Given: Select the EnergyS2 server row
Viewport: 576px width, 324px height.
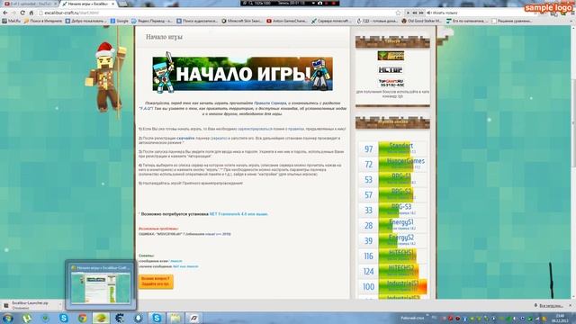Looking at the screenshot, I should pyautogui.click(x=392, y=240).
